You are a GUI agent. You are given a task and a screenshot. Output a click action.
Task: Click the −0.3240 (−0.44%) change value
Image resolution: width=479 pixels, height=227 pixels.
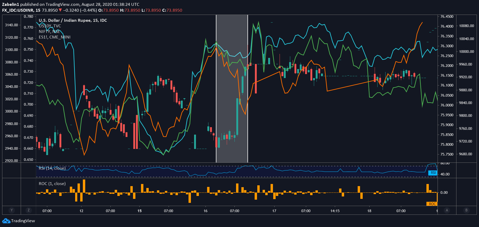80,10
